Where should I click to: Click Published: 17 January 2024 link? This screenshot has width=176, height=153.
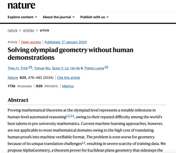(x=66, y=42)
